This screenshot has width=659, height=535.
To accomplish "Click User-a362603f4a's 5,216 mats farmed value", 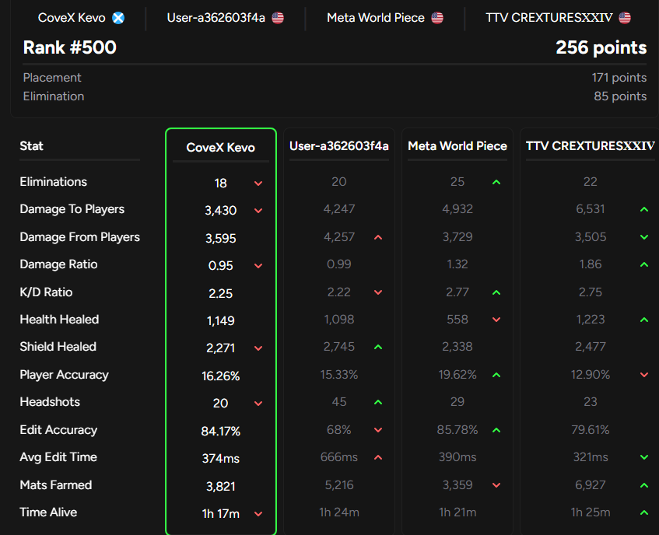I will pyautogui.click(x=339, y=485).
